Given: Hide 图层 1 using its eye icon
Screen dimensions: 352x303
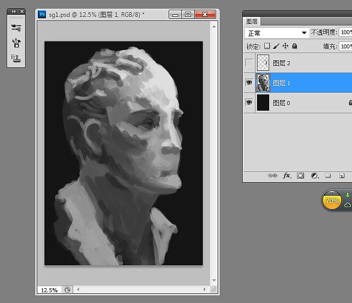Looking at the screenshot, I should pyautogui.click(x=249, y=83).
